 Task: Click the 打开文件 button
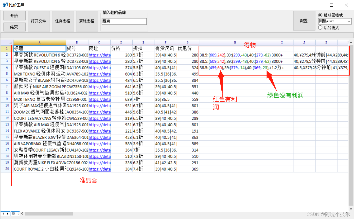tap(39, 21)
